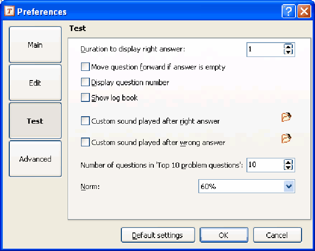Click the Default settings button
The image size is (315, 251).
(157, 235)
